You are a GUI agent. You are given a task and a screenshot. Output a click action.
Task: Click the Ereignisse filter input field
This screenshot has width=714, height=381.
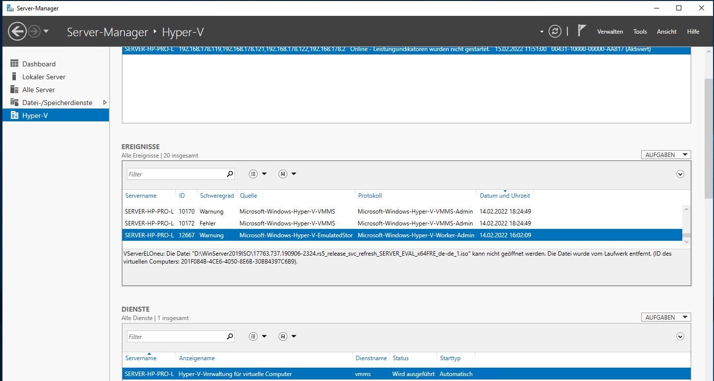pyautogui.click(x=175, y=174)
